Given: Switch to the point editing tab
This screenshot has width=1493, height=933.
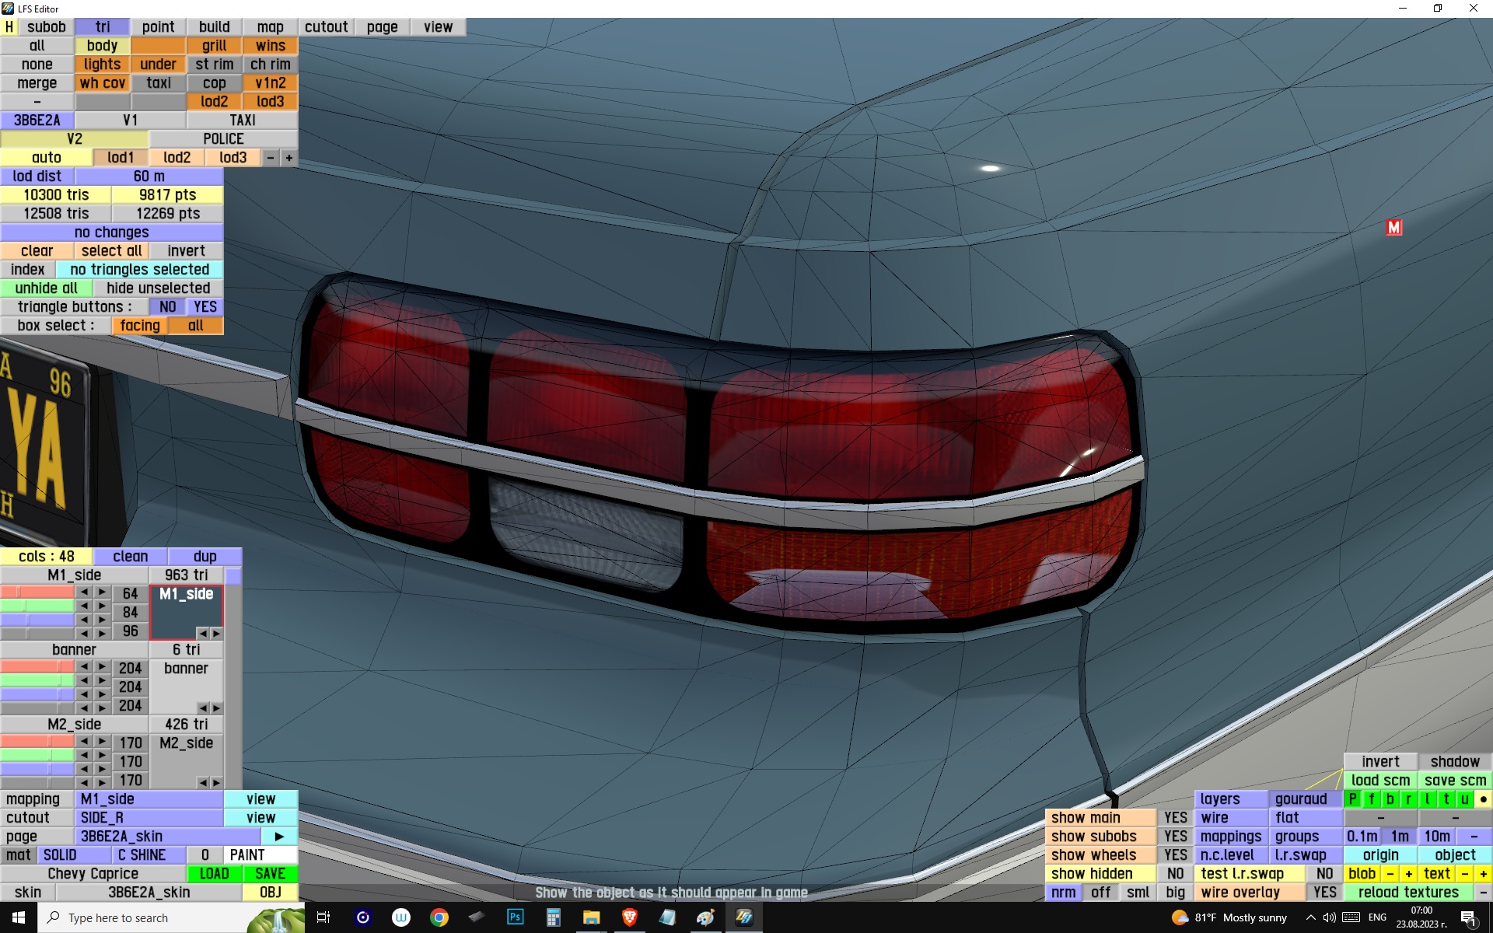Looking at the screenshot, I should [158, 26].
